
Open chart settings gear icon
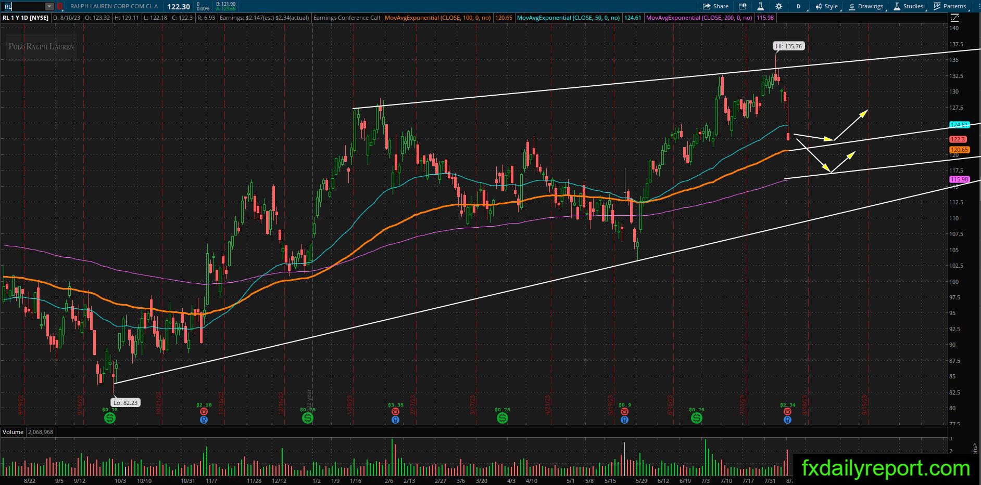778,6
